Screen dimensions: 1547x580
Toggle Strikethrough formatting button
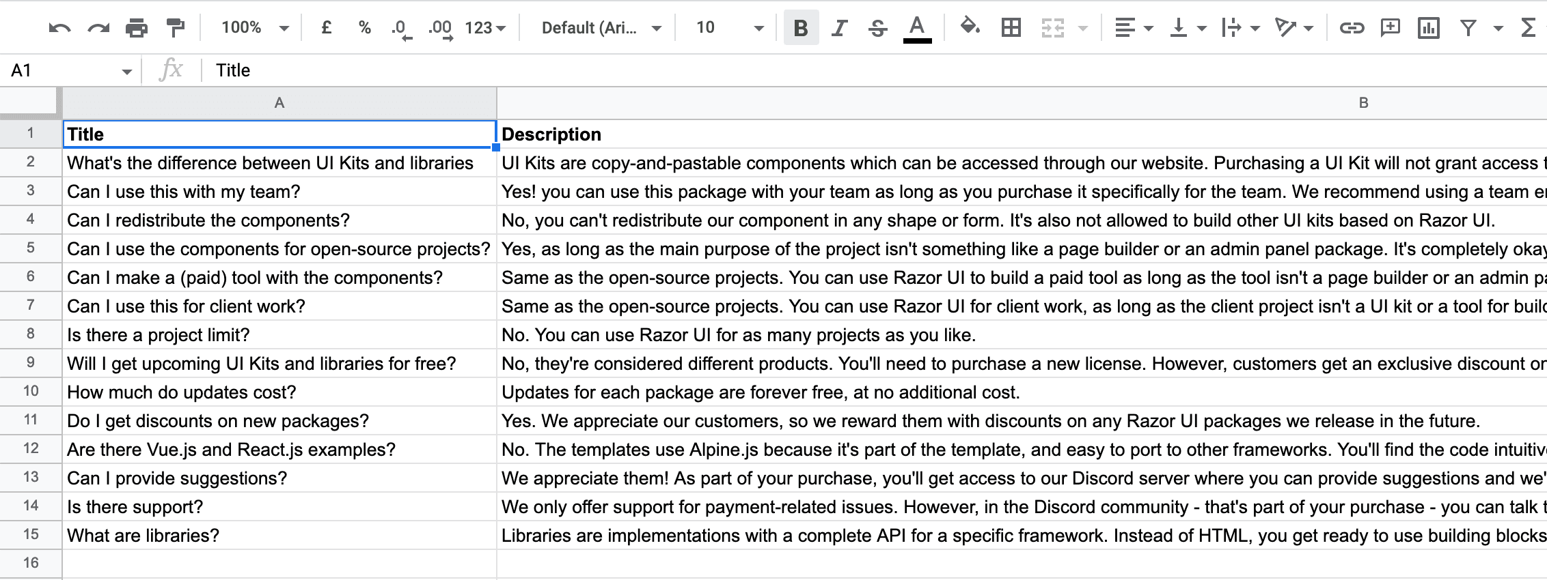coord(877,28)
